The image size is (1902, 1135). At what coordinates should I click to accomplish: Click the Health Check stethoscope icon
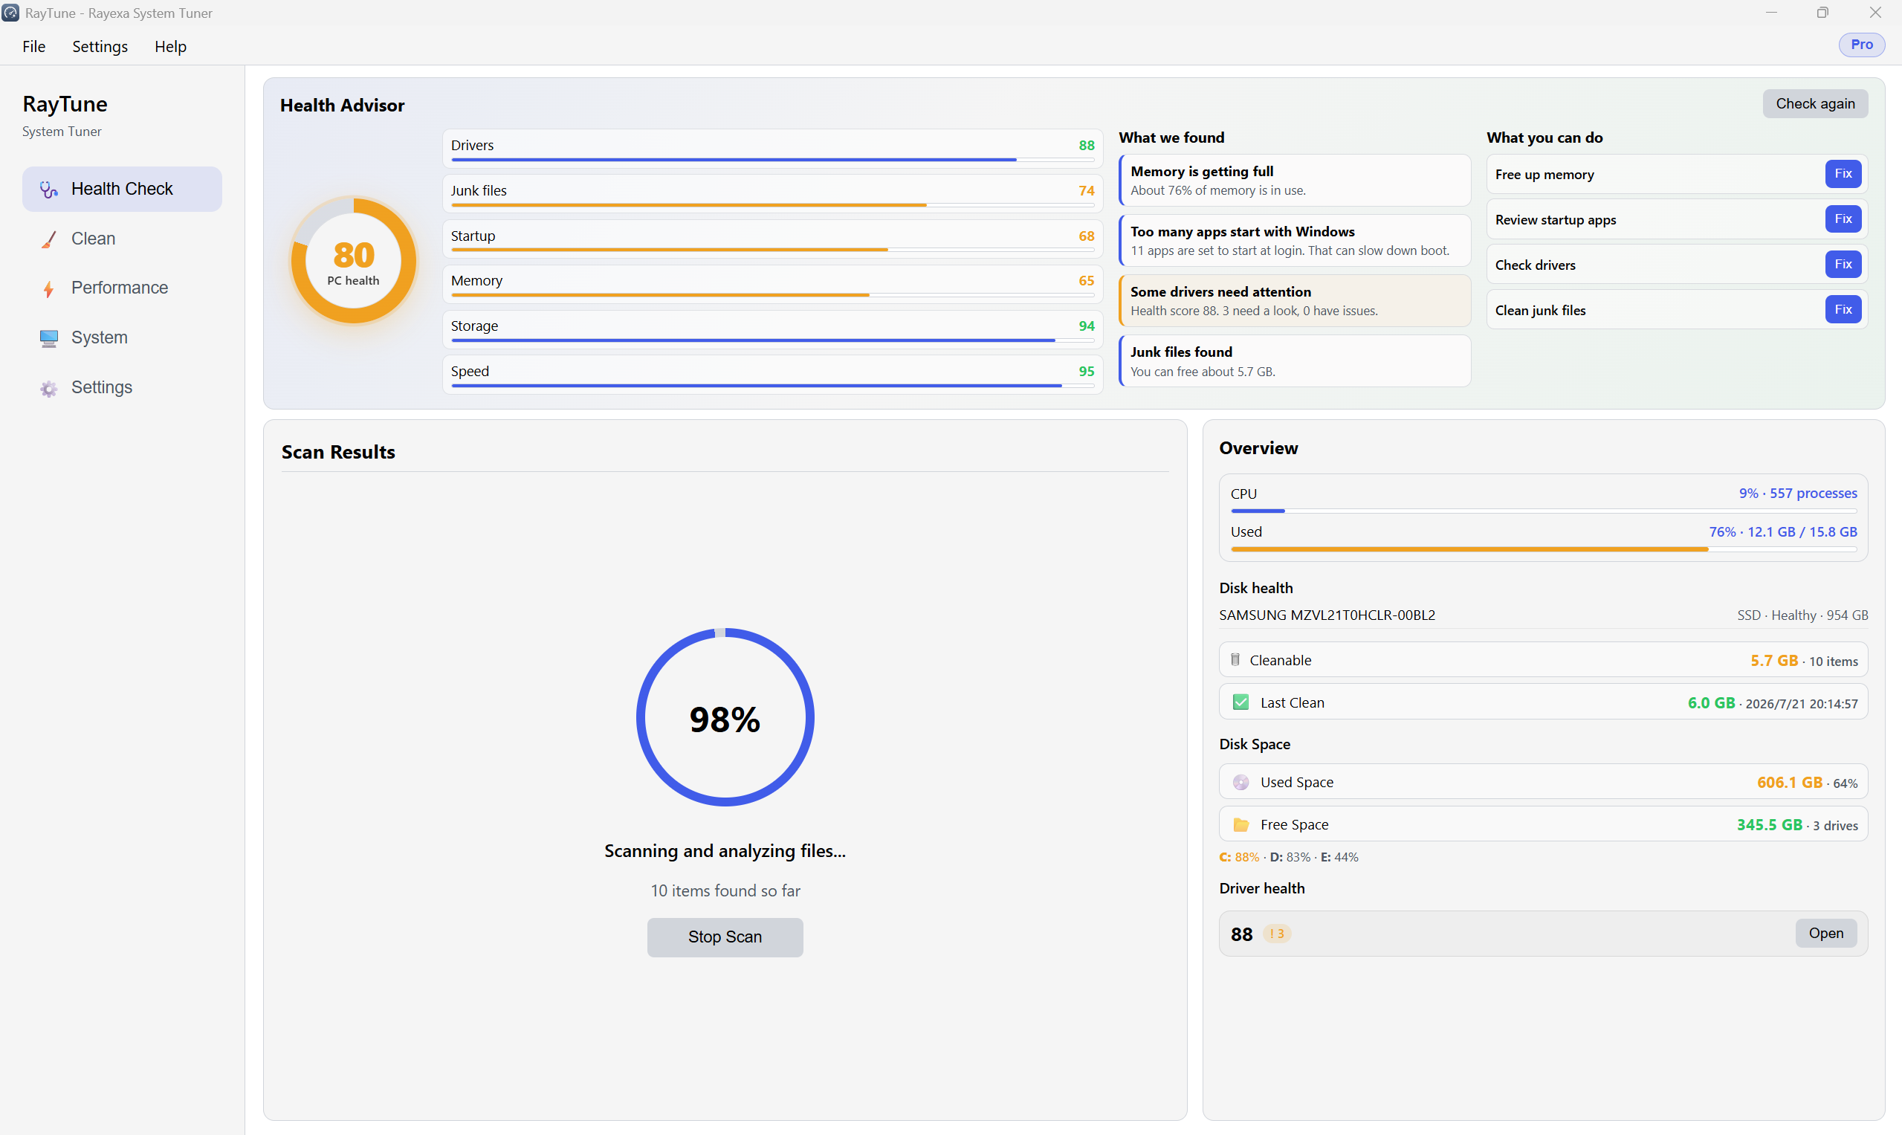[49, 189]
